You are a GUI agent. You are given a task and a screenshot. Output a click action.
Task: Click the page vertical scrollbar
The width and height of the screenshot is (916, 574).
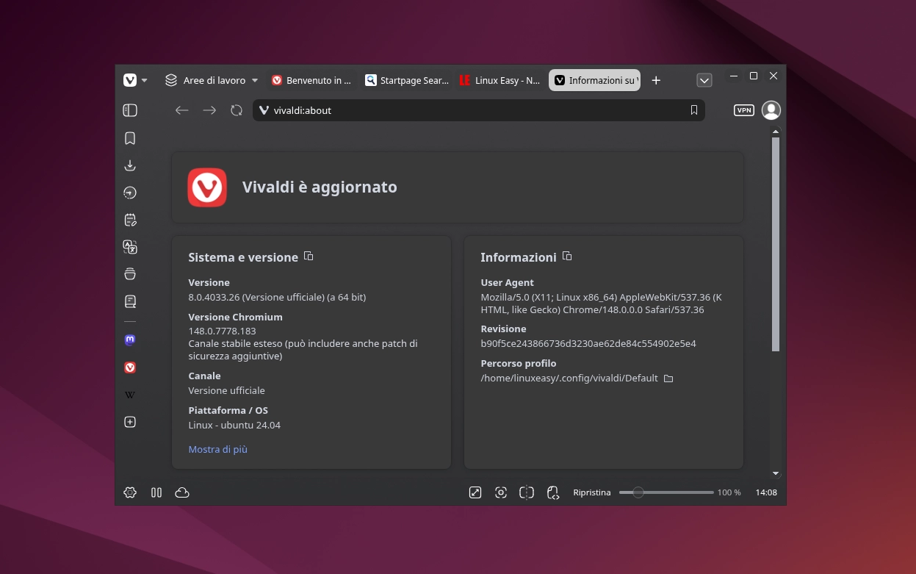click(x=776, y=244)
